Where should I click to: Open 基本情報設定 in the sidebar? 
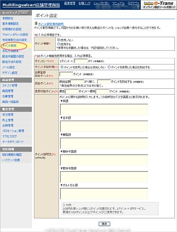(10, 24)
